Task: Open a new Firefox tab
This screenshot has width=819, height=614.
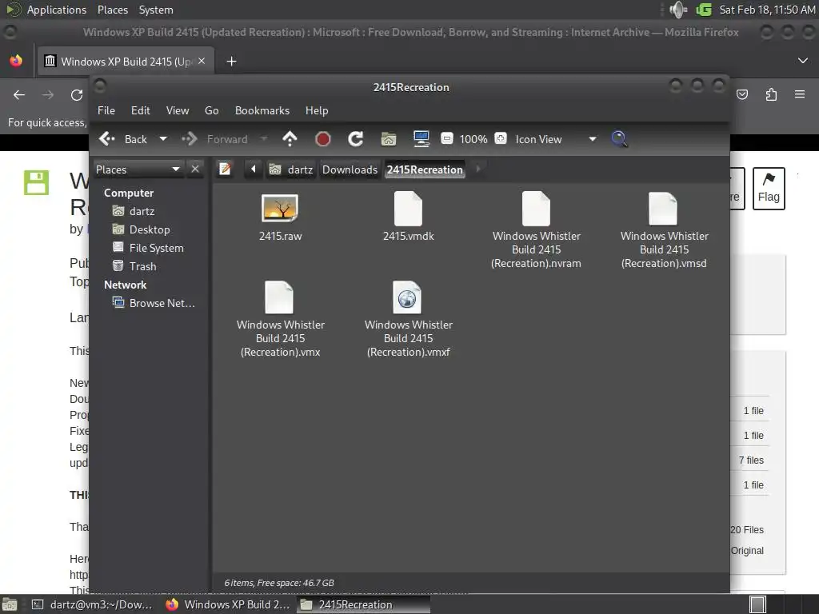Action: point(231,62)
